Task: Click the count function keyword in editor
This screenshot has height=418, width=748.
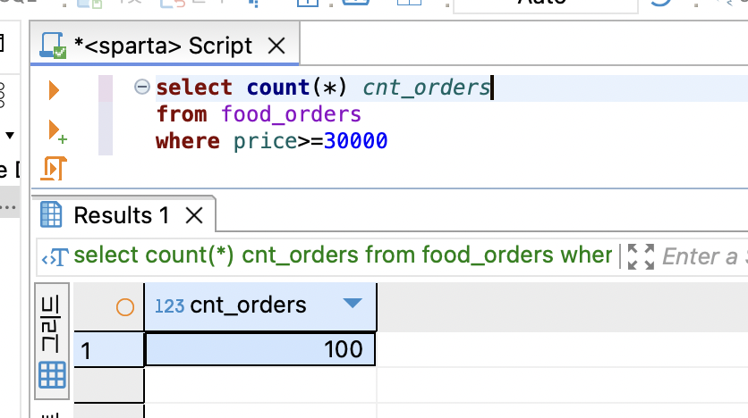Action: (x=278, y=88)
